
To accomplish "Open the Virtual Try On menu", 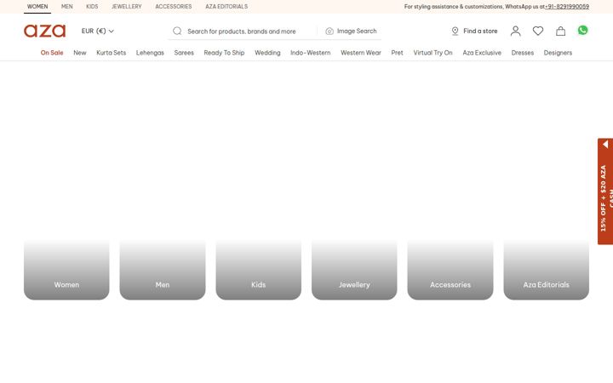I will pyautogui.click(x=433, y=53).
